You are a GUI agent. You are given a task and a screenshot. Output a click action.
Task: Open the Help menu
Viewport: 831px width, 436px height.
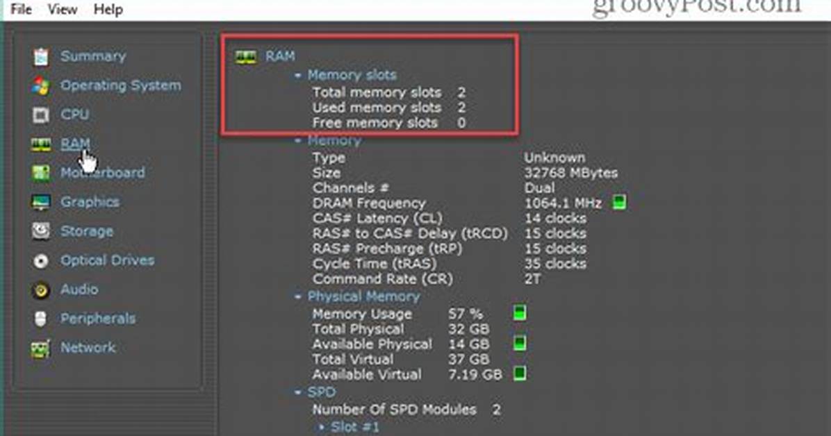pos(108,10)
